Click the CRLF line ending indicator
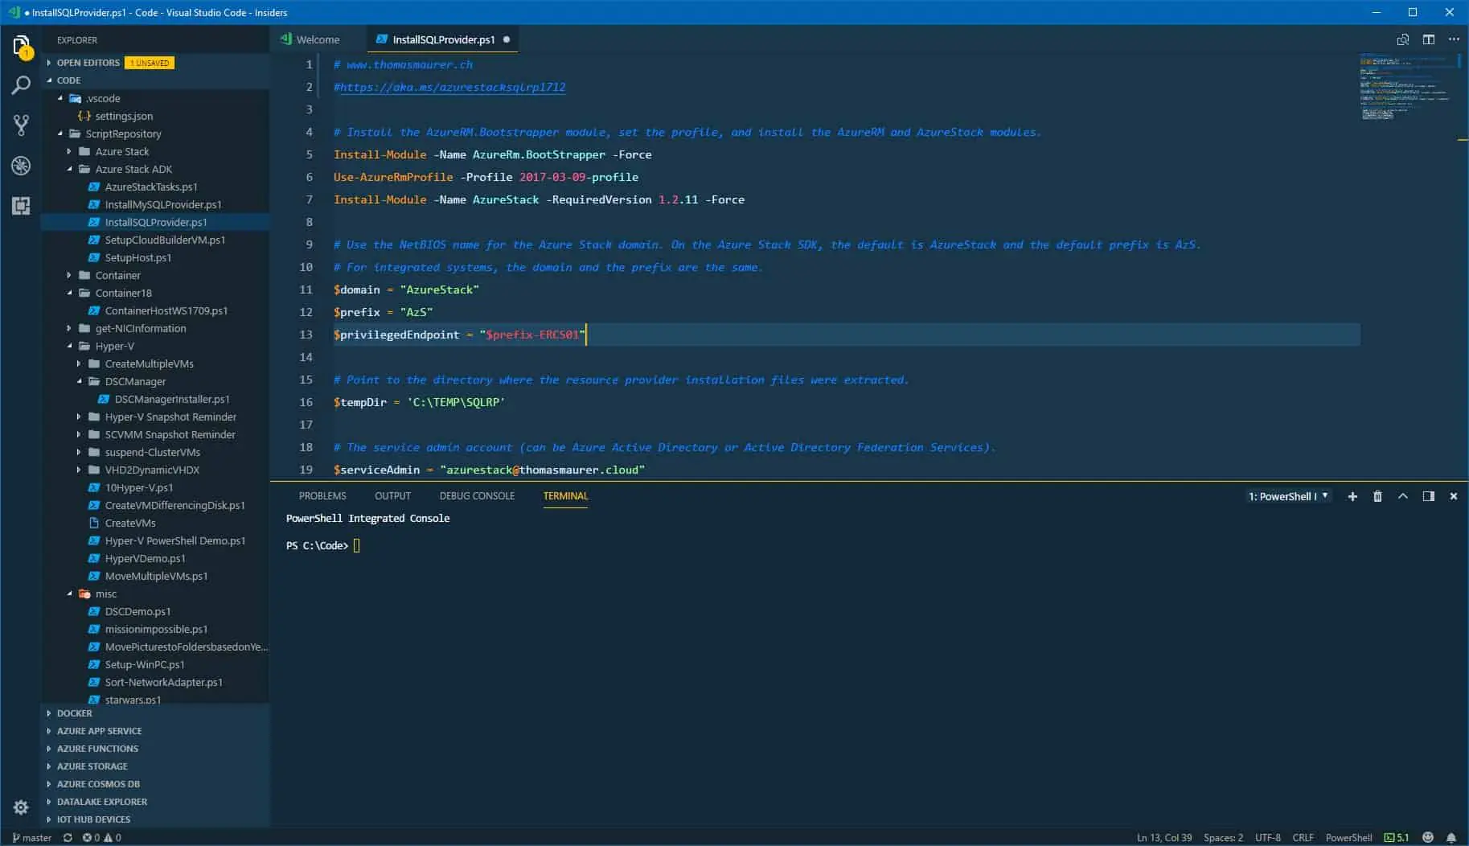The width and height of the screenshot is (1469, 846). click(x=1303, y=837)
